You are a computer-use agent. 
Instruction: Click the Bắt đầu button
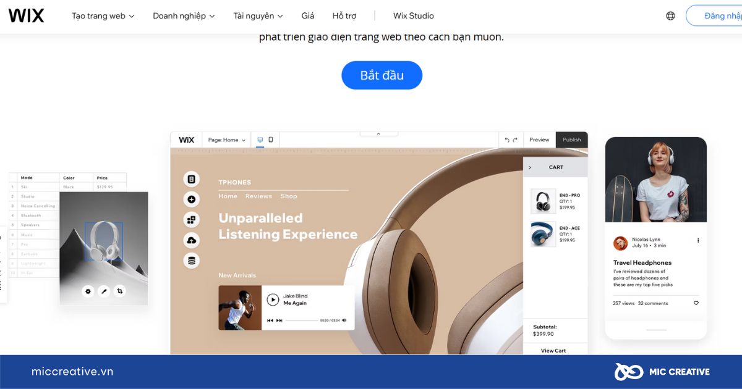tap(382, 75)
